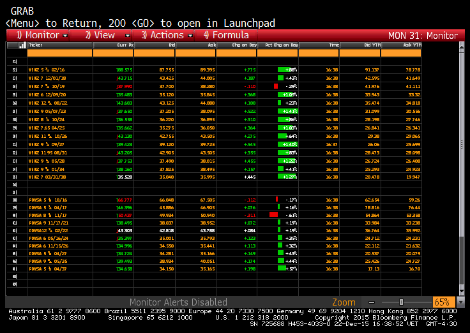Image resolution: width=470 pixels, height=333 pixels.
Task: Click the Monitor Alerts Disabled status
Action: pyautogui.click(x=178, y=302)
